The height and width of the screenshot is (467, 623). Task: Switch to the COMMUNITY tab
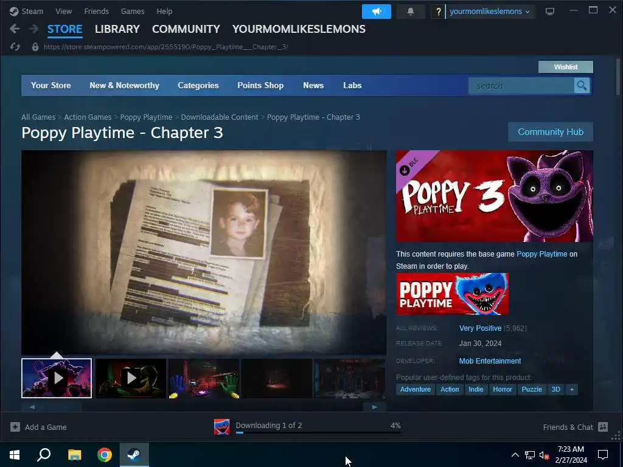[x=186, y=29]
